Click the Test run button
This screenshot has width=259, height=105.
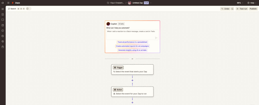(x=242, y=9)
